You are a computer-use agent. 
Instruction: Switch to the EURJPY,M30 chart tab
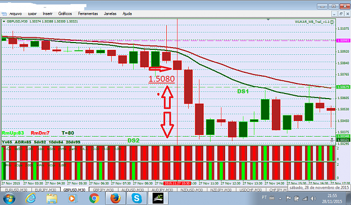[x=45, y=190]
